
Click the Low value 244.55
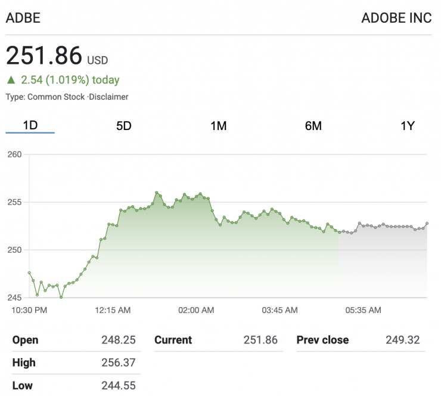coord(119,385)
